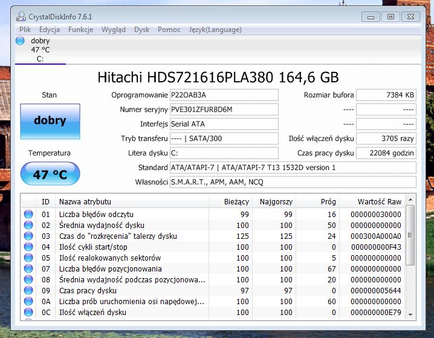
Task: Click the disk title Hitachi HDS721616PLA380 164,6 GB
Action: tap(218, 77)
